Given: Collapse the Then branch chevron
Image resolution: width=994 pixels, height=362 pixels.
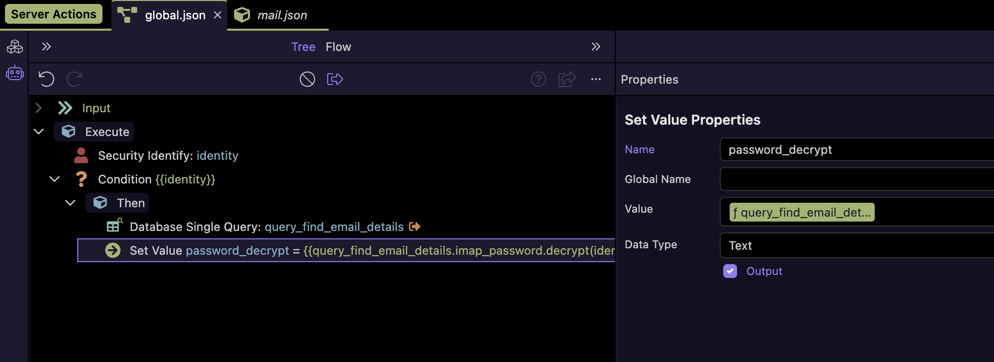Looking at the screenshot, I should point(70,203).
